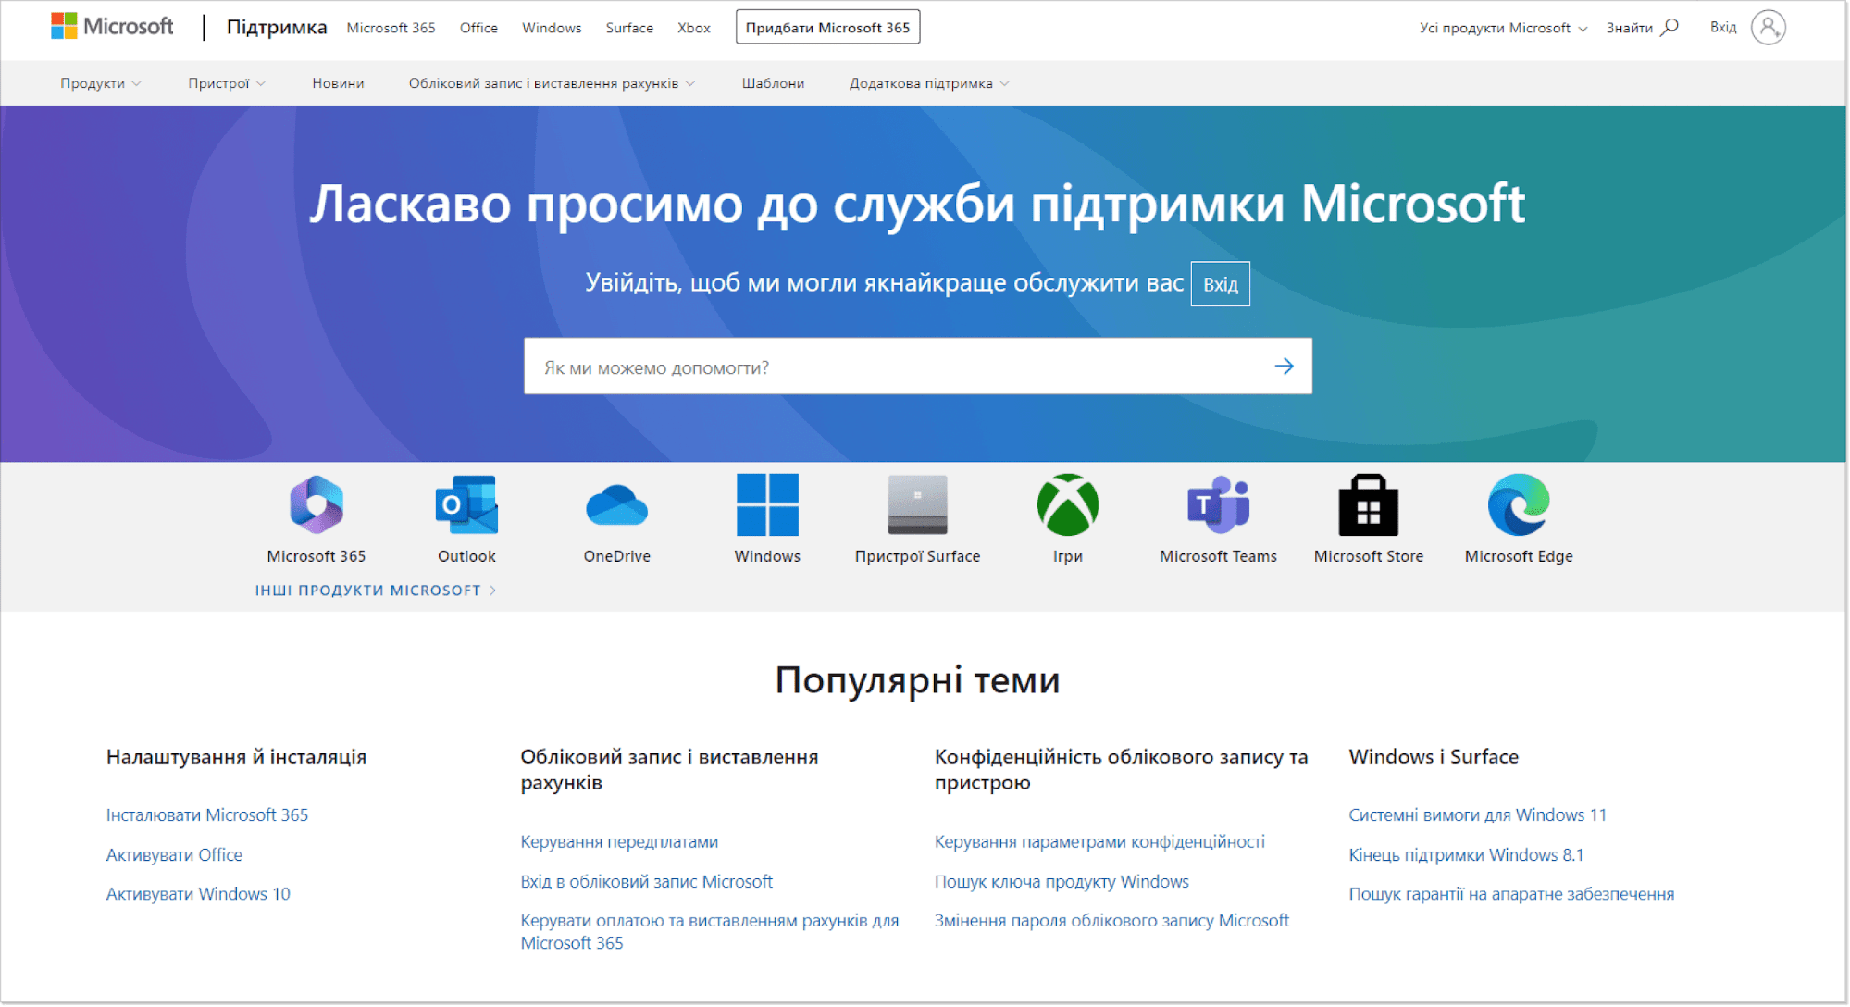Open the Підтримка home link
The image size is (1850, 1007).
coord(277,28)
